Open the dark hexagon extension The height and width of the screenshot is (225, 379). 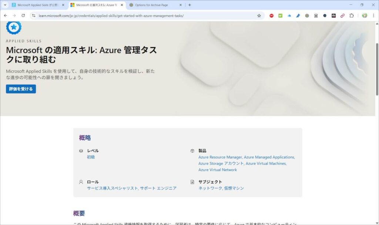(325, 16)
